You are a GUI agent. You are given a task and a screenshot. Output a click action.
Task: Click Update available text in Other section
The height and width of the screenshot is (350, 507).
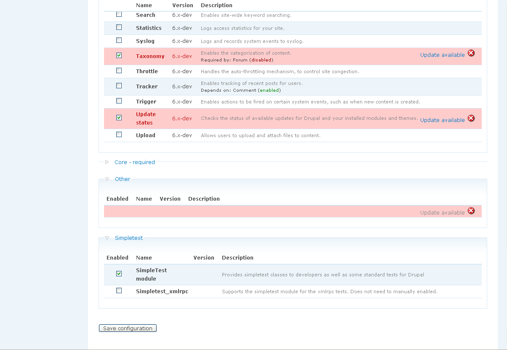tap(442, 213)
